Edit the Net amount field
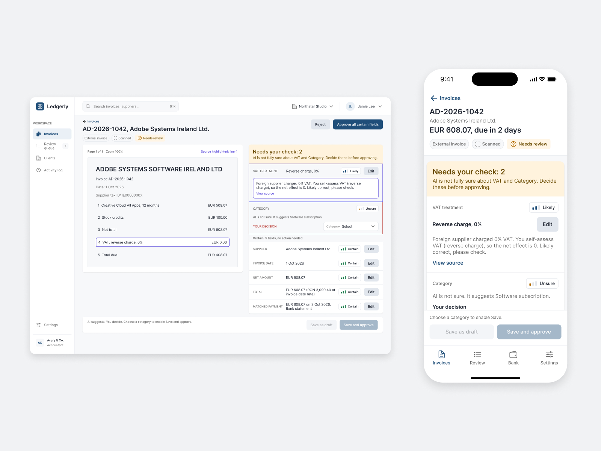This screenshot has height=451, width=601. [x=371, y=278]
